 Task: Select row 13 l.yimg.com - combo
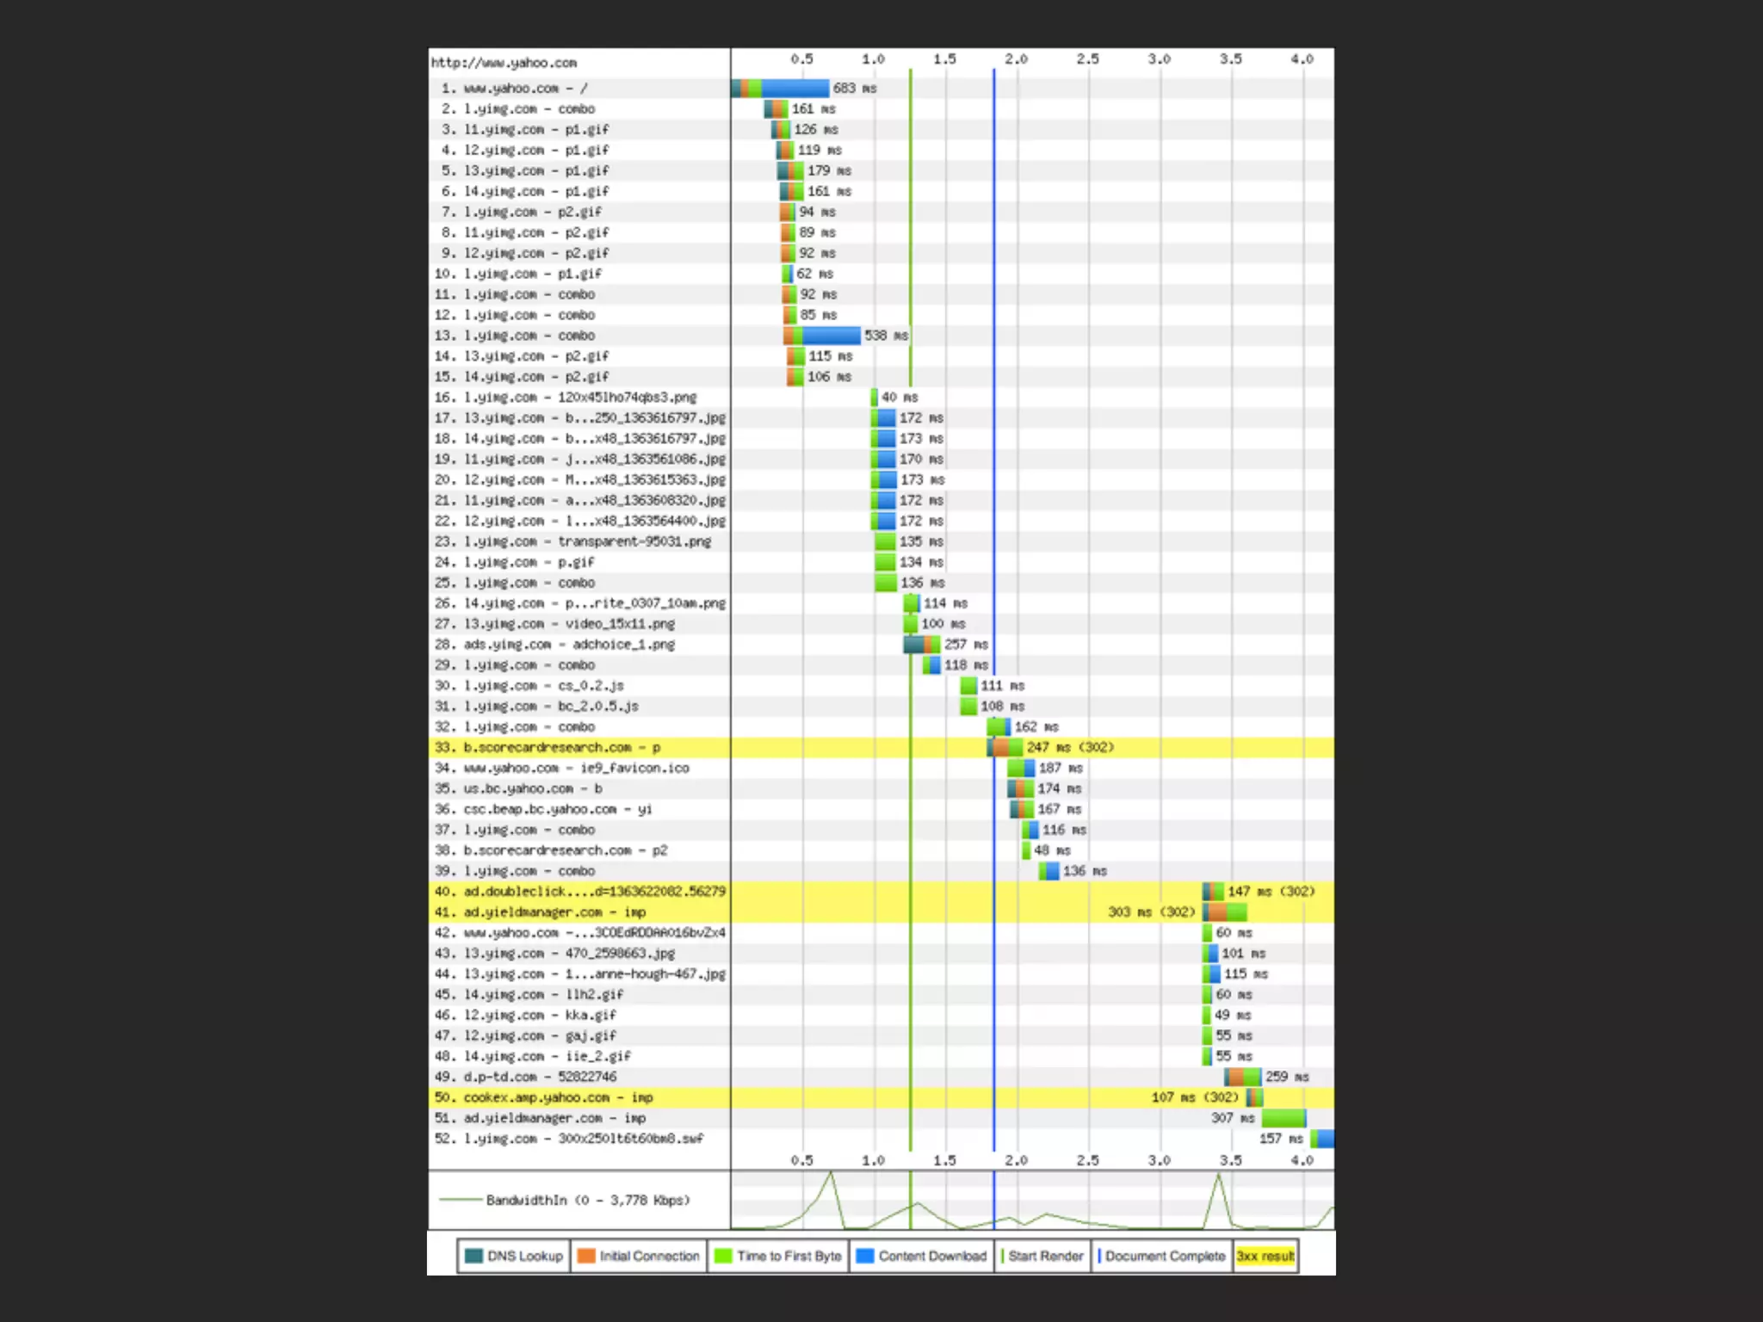(881, 336)
